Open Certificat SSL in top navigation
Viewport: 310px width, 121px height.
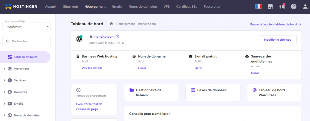click(x=186, y=7)
